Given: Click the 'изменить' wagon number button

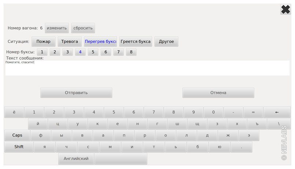Looking at the screenshot, I should [57, 28].
